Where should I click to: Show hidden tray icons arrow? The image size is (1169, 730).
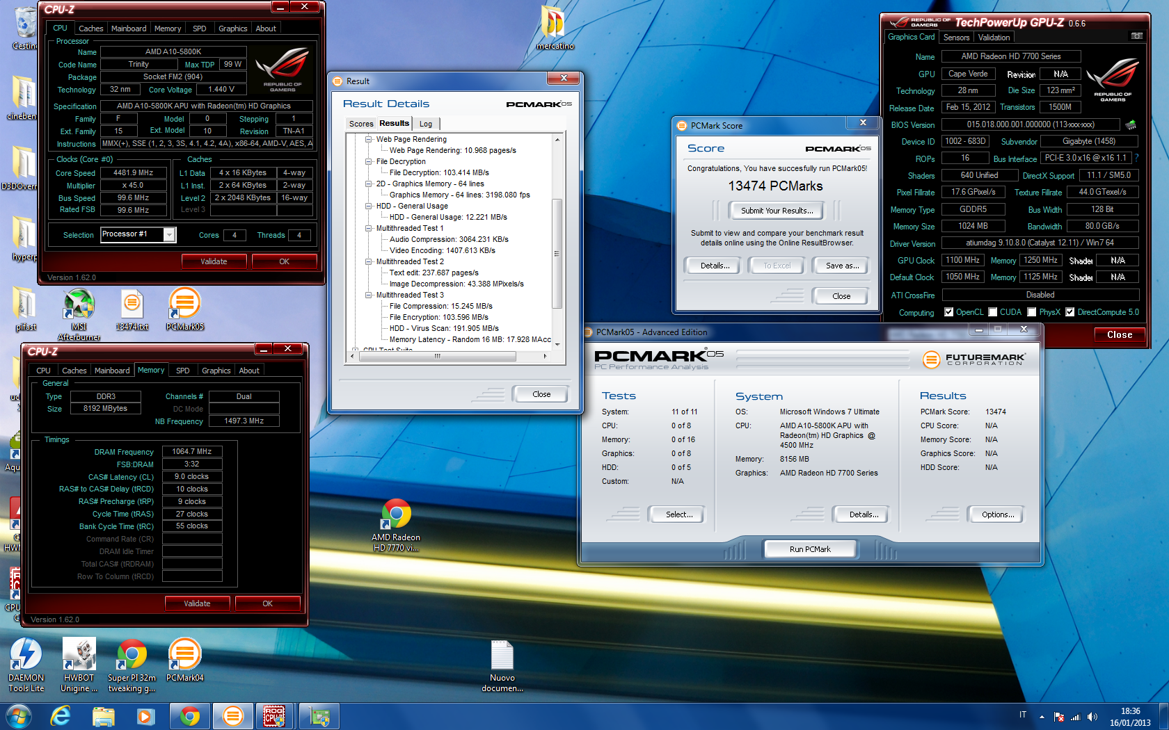(1042, 717)
